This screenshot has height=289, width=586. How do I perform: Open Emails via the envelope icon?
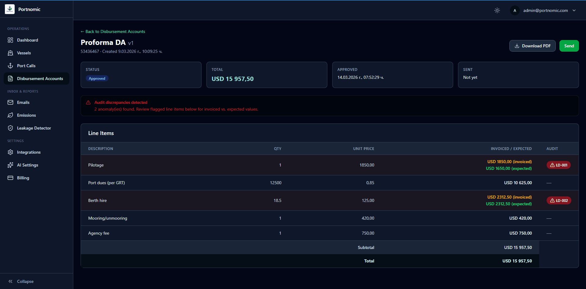pyautogui.click(x=10, y=102)
